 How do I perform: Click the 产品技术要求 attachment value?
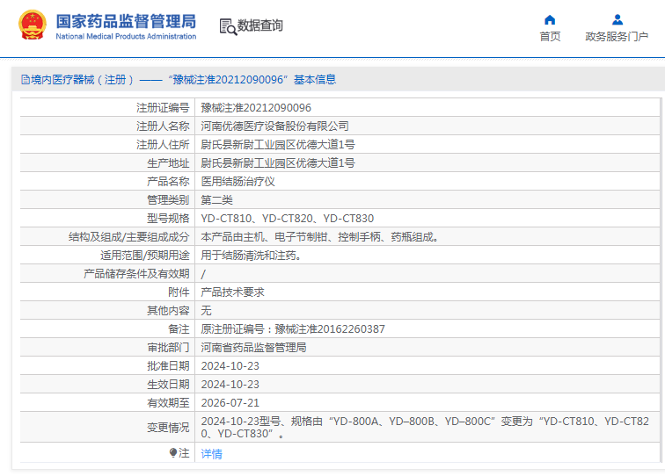(x=232, y=292)
